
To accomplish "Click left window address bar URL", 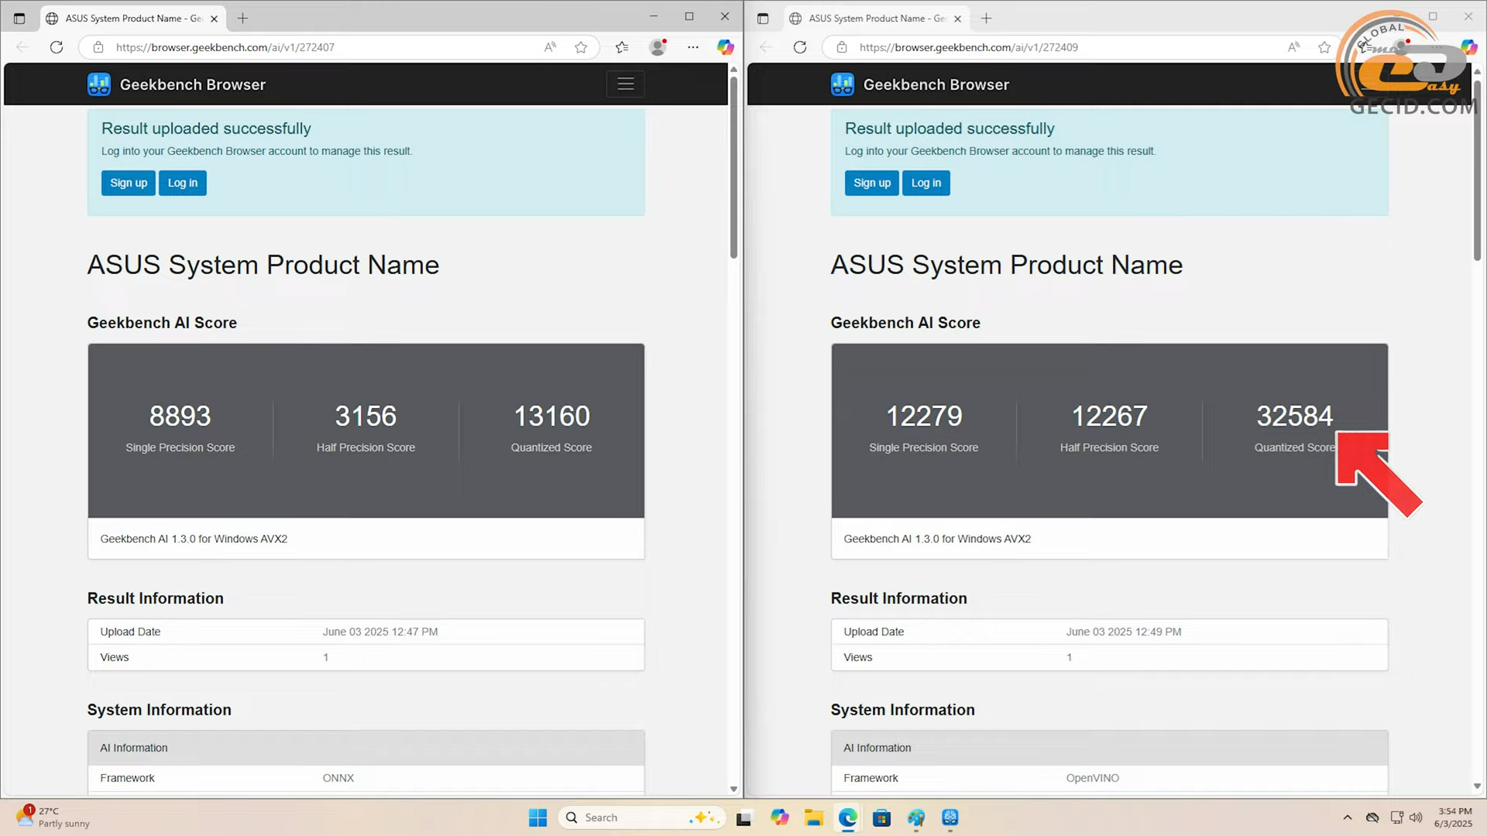I will (225, 47).
